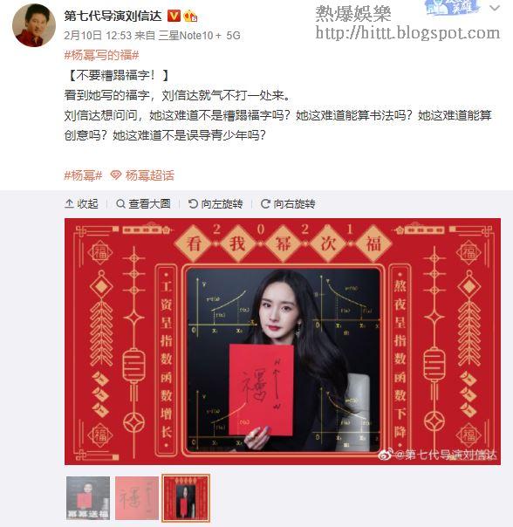Open the poster's profile avatar
513x527 pixels.
(x=34, y=25)
